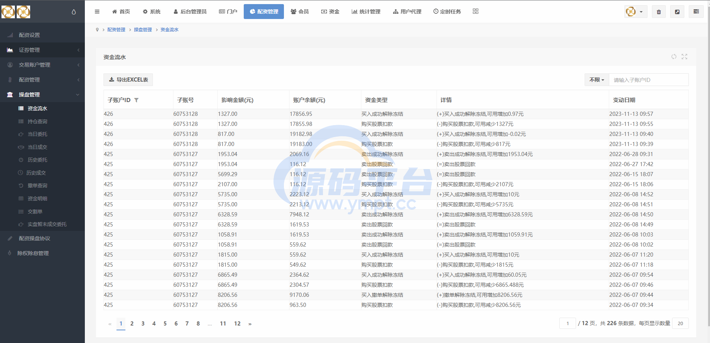The height and width of the screenshot is (343, 710).
Task: Go to page 2 in pagination
Action: [132, 324]
